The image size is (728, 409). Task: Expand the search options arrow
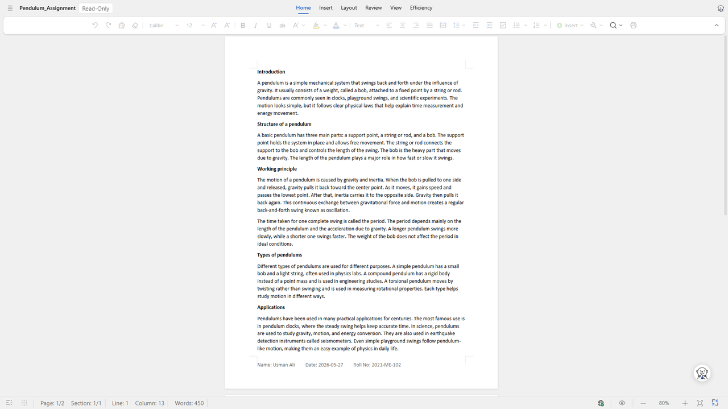point(621,26)
